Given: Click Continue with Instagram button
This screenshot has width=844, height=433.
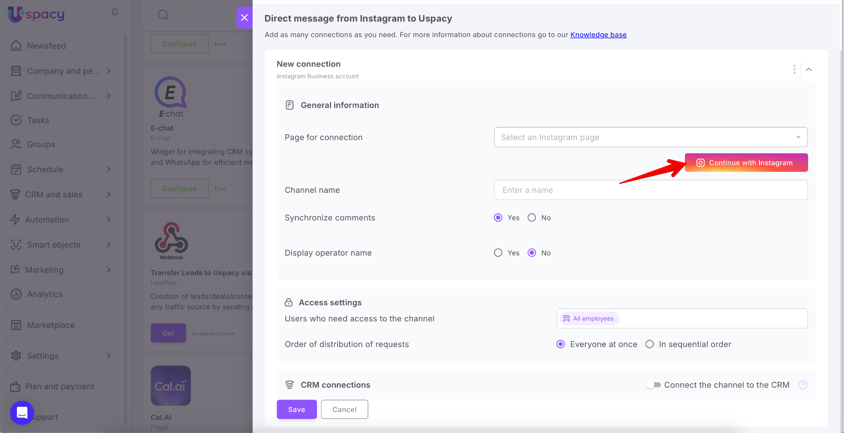Looking at the screenshot, I should 746,163.
